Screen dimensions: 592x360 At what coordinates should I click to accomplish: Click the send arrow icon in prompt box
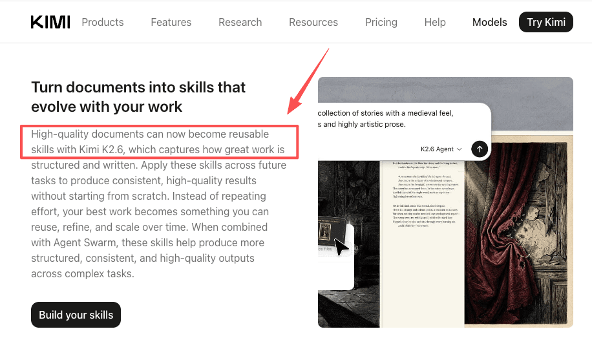tap(480, 149)
